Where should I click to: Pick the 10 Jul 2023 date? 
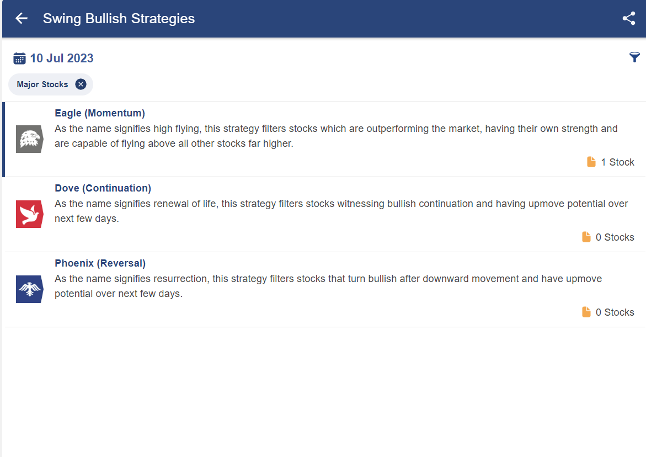[x=62, y=58]
